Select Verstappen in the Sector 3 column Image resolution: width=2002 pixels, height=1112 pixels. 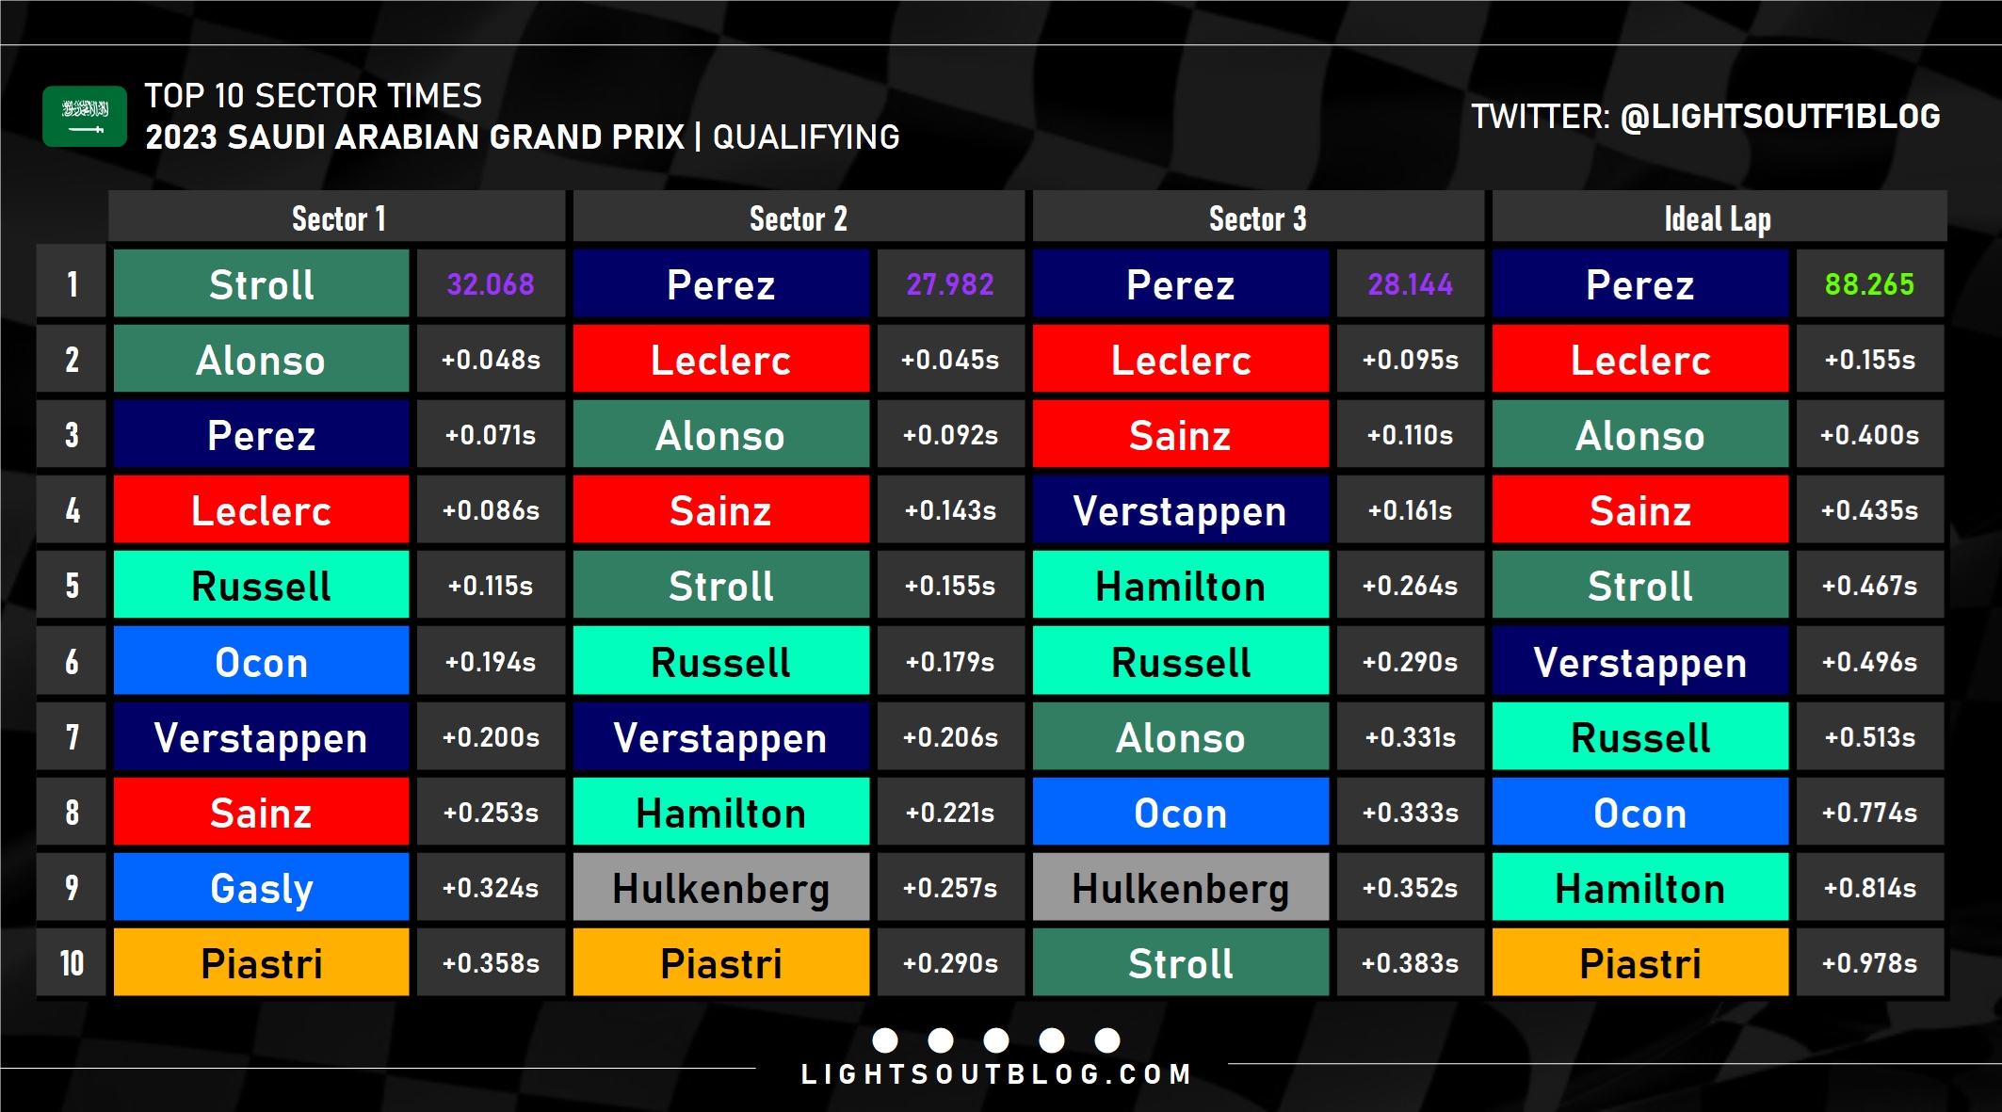point(1180,510)
